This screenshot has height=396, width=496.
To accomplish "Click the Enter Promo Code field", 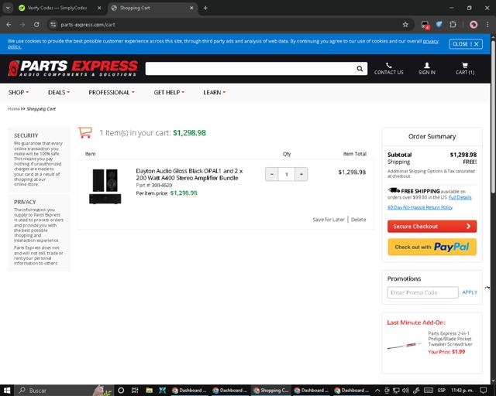I will point(422,292).
